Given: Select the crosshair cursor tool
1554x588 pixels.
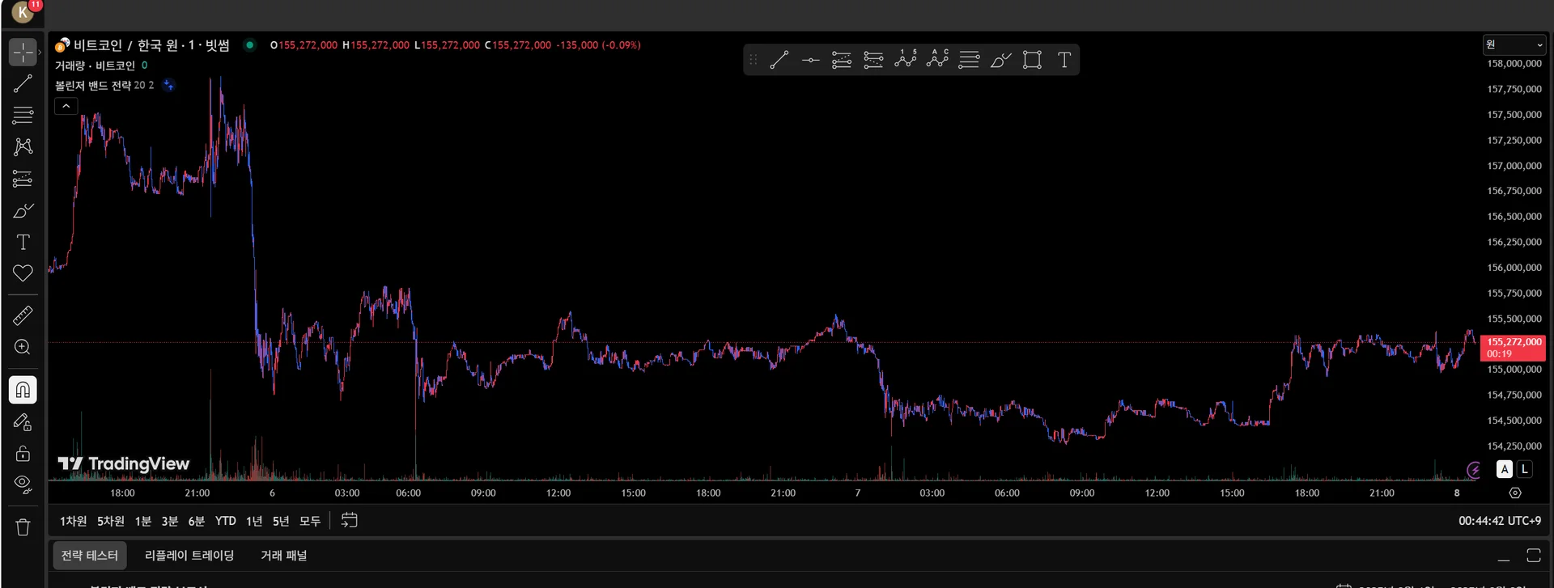Looking at the screenshot, I should [23, 52].
